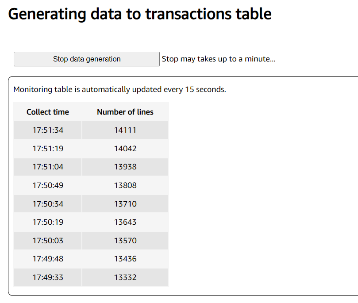The image size is (358, 303).
Task: Select the 17:50:03 time entry
Action: tap(48, 241)
